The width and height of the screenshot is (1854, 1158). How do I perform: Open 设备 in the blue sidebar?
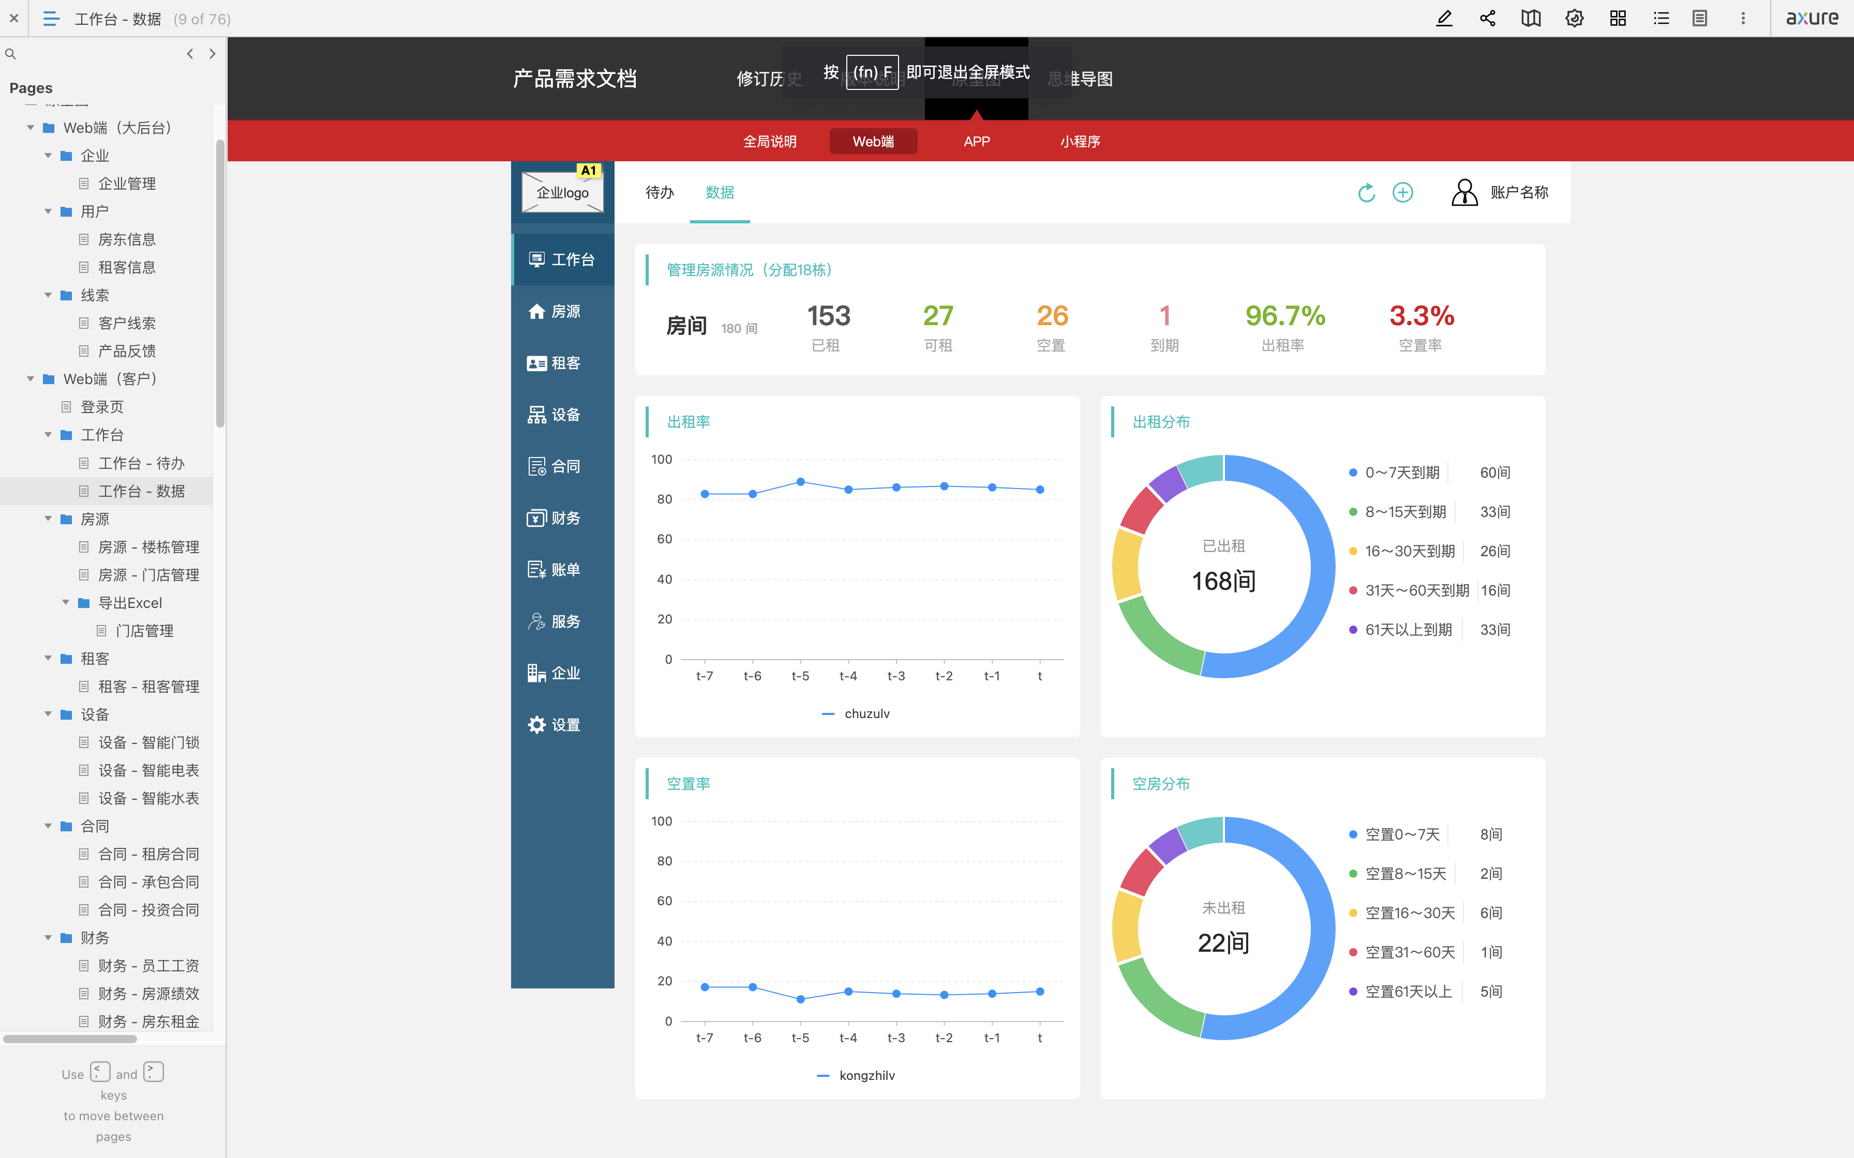pos(562,414)
